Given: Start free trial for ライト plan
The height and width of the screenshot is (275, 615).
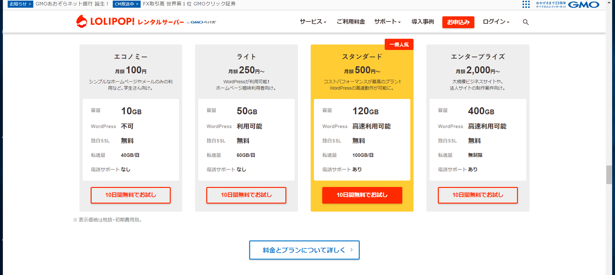Looking at the screenshot, I should 246,195.
